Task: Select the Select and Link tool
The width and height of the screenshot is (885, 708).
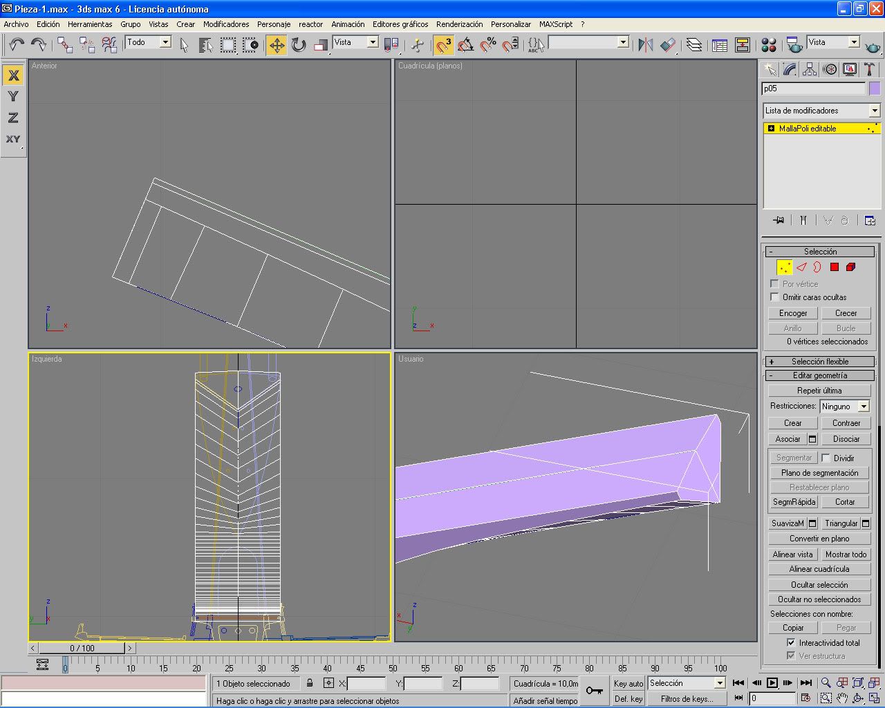Action: [x=65, y=45]
